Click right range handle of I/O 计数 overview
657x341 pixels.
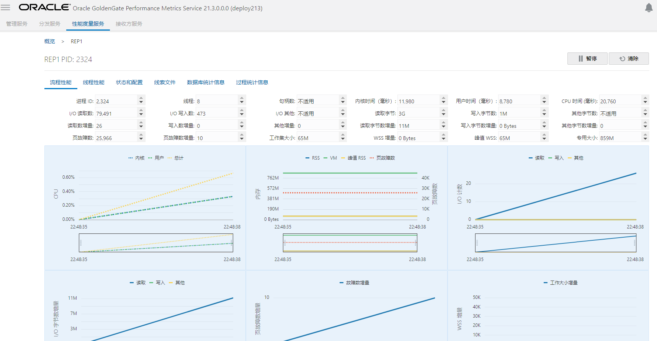635,243
